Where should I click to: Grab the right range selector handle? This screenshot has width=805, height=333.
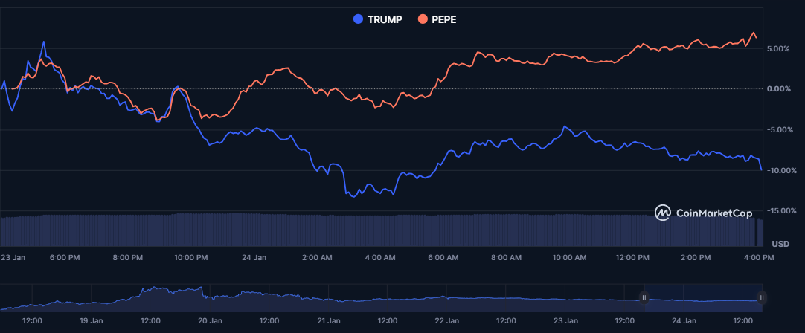(762, 297)
